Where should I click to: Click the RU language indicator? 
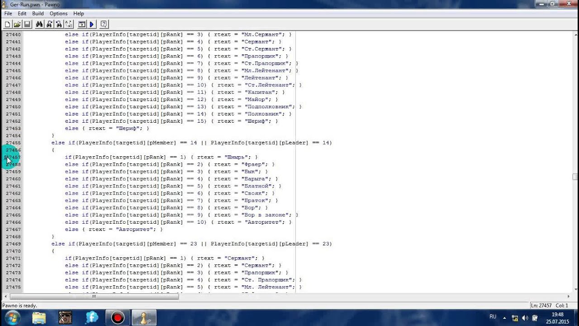pyautogui.click(x=493, y=317)
